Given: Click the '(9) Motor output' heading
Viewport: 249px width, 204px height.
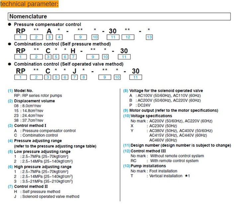Looking at the screenshot, I should point(171,110).
